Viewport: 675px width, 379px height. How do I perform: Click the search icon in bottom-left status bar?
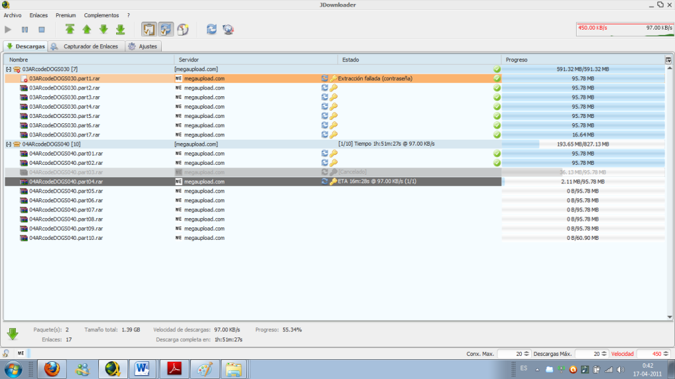[6, 353]
